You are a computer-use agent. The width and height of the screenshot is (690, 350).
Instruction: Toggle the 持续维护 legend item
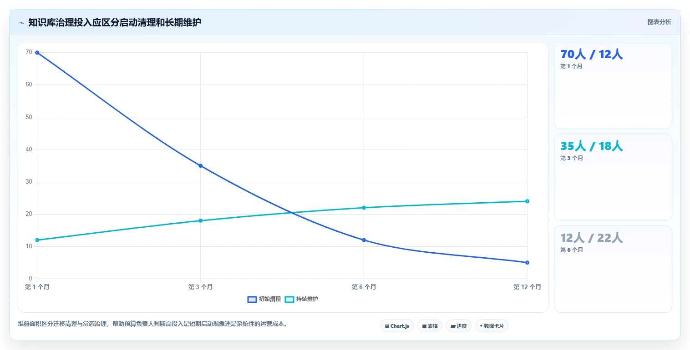click(301, 299)
